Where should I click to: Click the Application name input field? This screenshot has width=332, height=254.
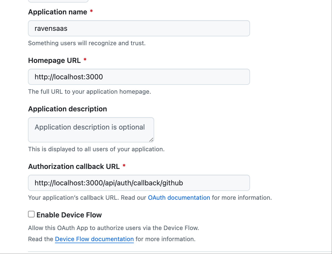[139, 28]
